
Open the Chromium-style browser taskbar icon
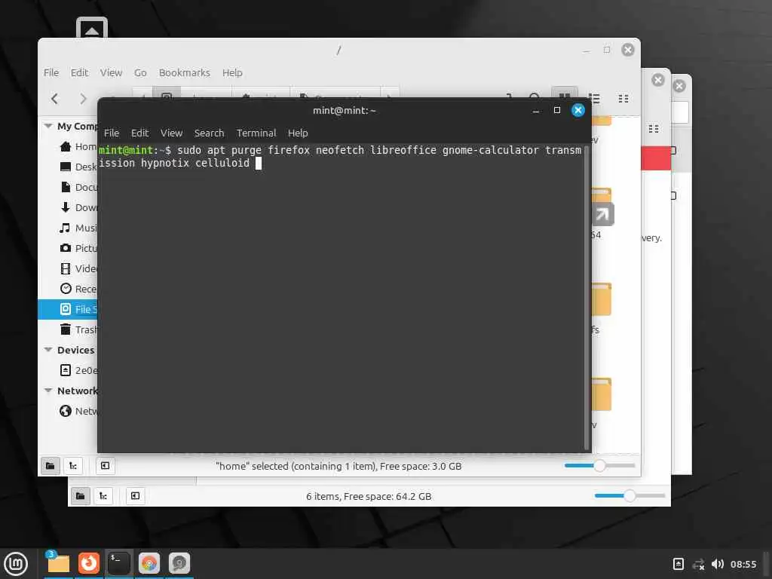pyautogui.click(x=149, y=563)
